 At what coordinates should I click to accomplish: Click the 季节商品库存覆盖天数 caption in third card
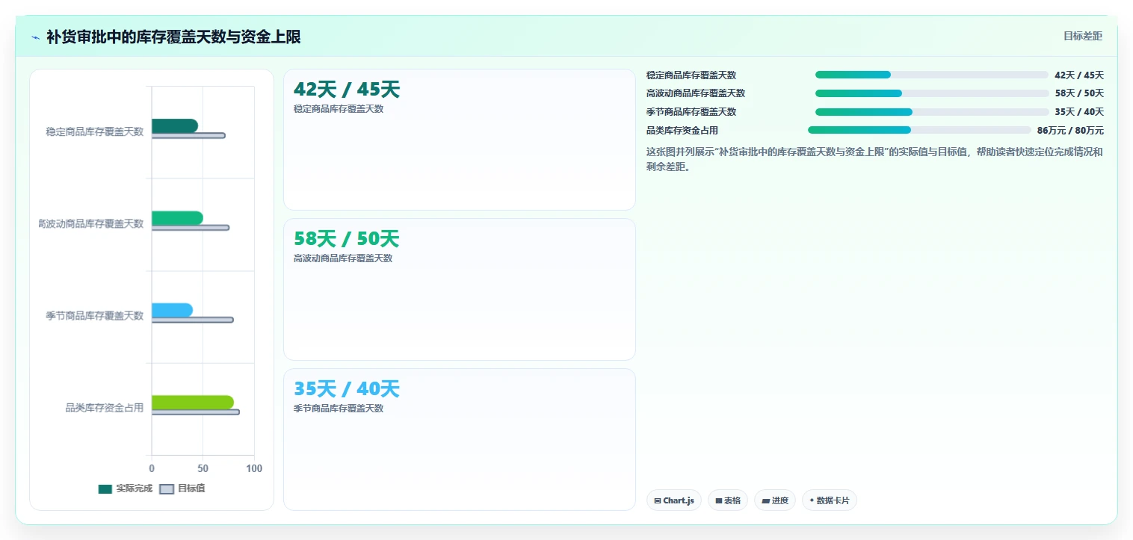(x=339, y=409)
